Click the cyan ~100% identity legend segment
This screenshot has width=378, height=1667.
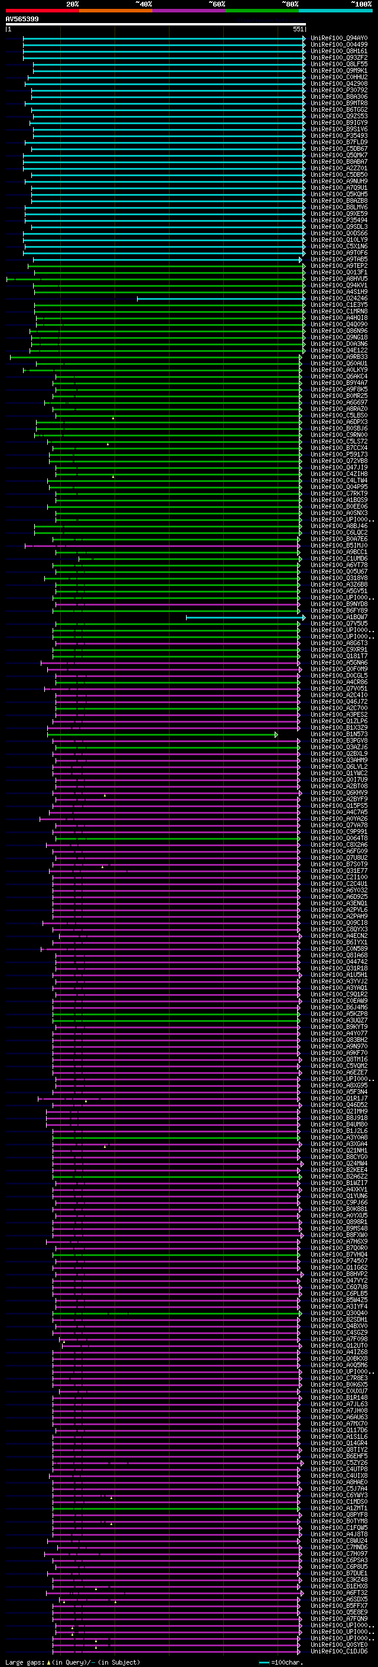tap(335, 11)
